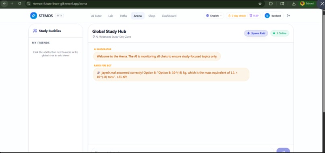The width and height of the screenshot is (325, 153).
Task: Click the Study Buddies heading
Action: point(50,31)
